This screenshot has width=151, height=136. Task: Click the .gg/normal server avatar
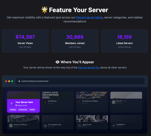point(80,126)
